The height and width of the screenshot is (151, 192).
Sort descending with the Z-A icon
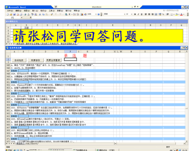pos(78,14)
